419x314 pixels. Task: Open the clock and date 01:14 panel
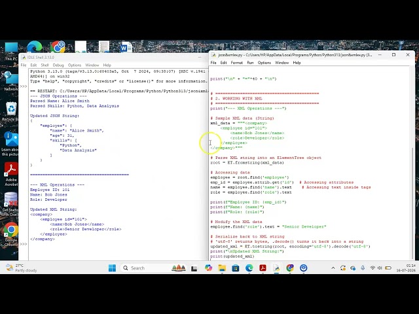point(406,268)
